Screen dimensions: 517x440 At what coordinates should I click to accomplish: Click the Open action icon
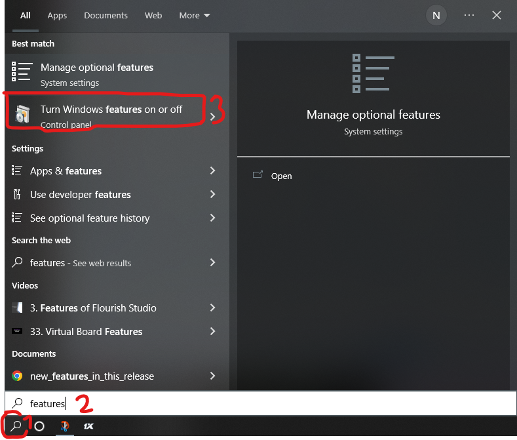[258, 174]
